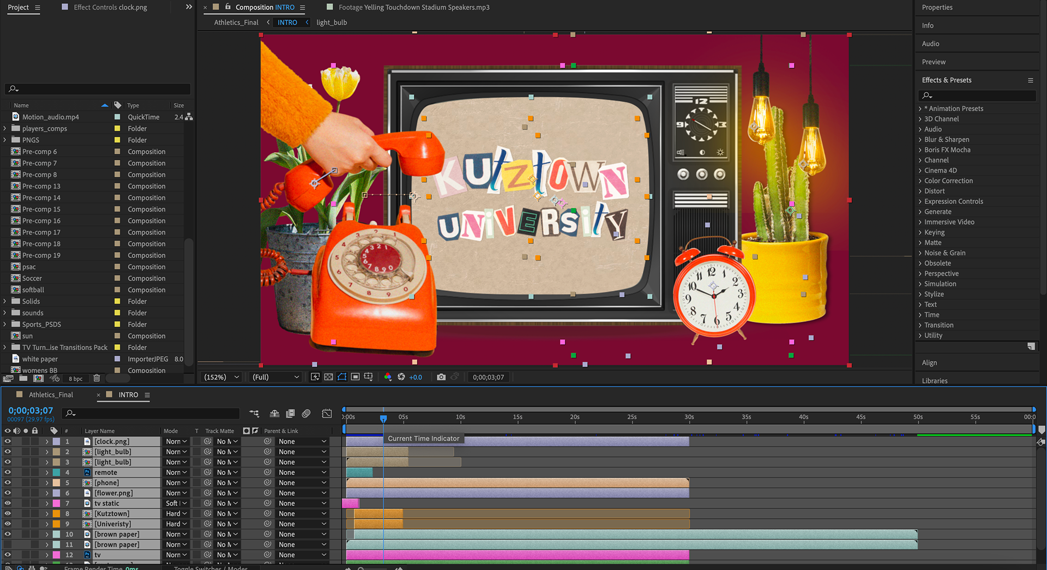Toggle mask and shape path visibility
1047x570 pixels.
pyautogui.click(x=342, y=377)
